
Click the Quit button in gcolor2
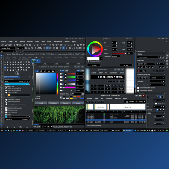pos(126,65)
